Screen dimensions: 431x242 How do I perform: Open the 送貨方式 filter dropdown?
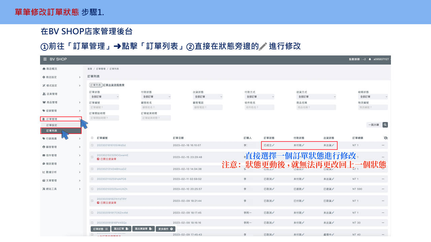pos(316,97)
